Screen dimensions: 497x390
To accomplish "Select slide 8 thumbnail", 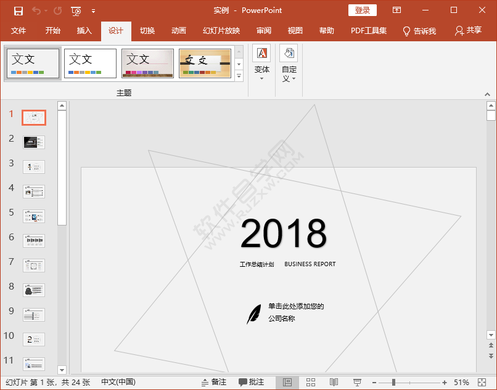I will [x=34, y=290].
